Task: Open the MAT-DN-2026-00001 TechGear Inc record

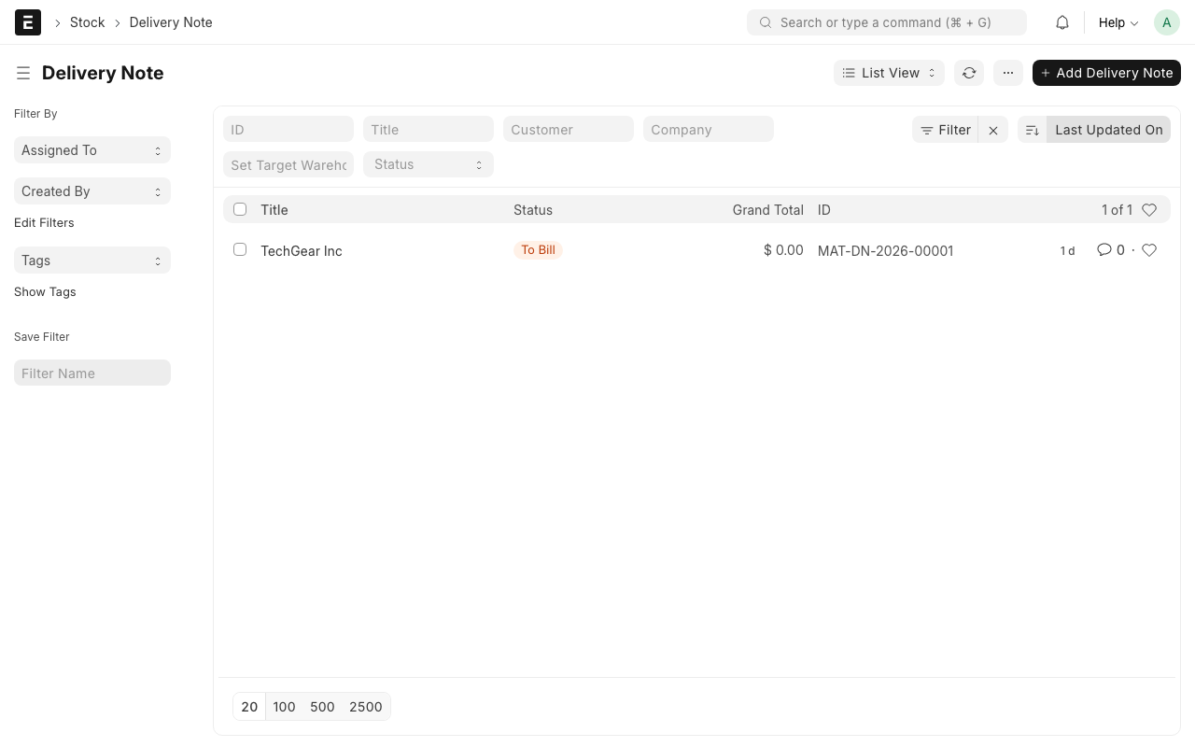Action: (302, 251)
